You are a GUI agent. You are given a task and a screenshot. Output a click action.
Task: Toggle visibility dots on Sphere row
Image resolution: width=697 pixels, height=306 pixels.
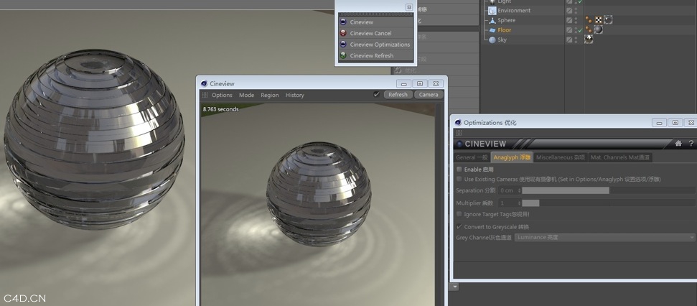[576, 20]
